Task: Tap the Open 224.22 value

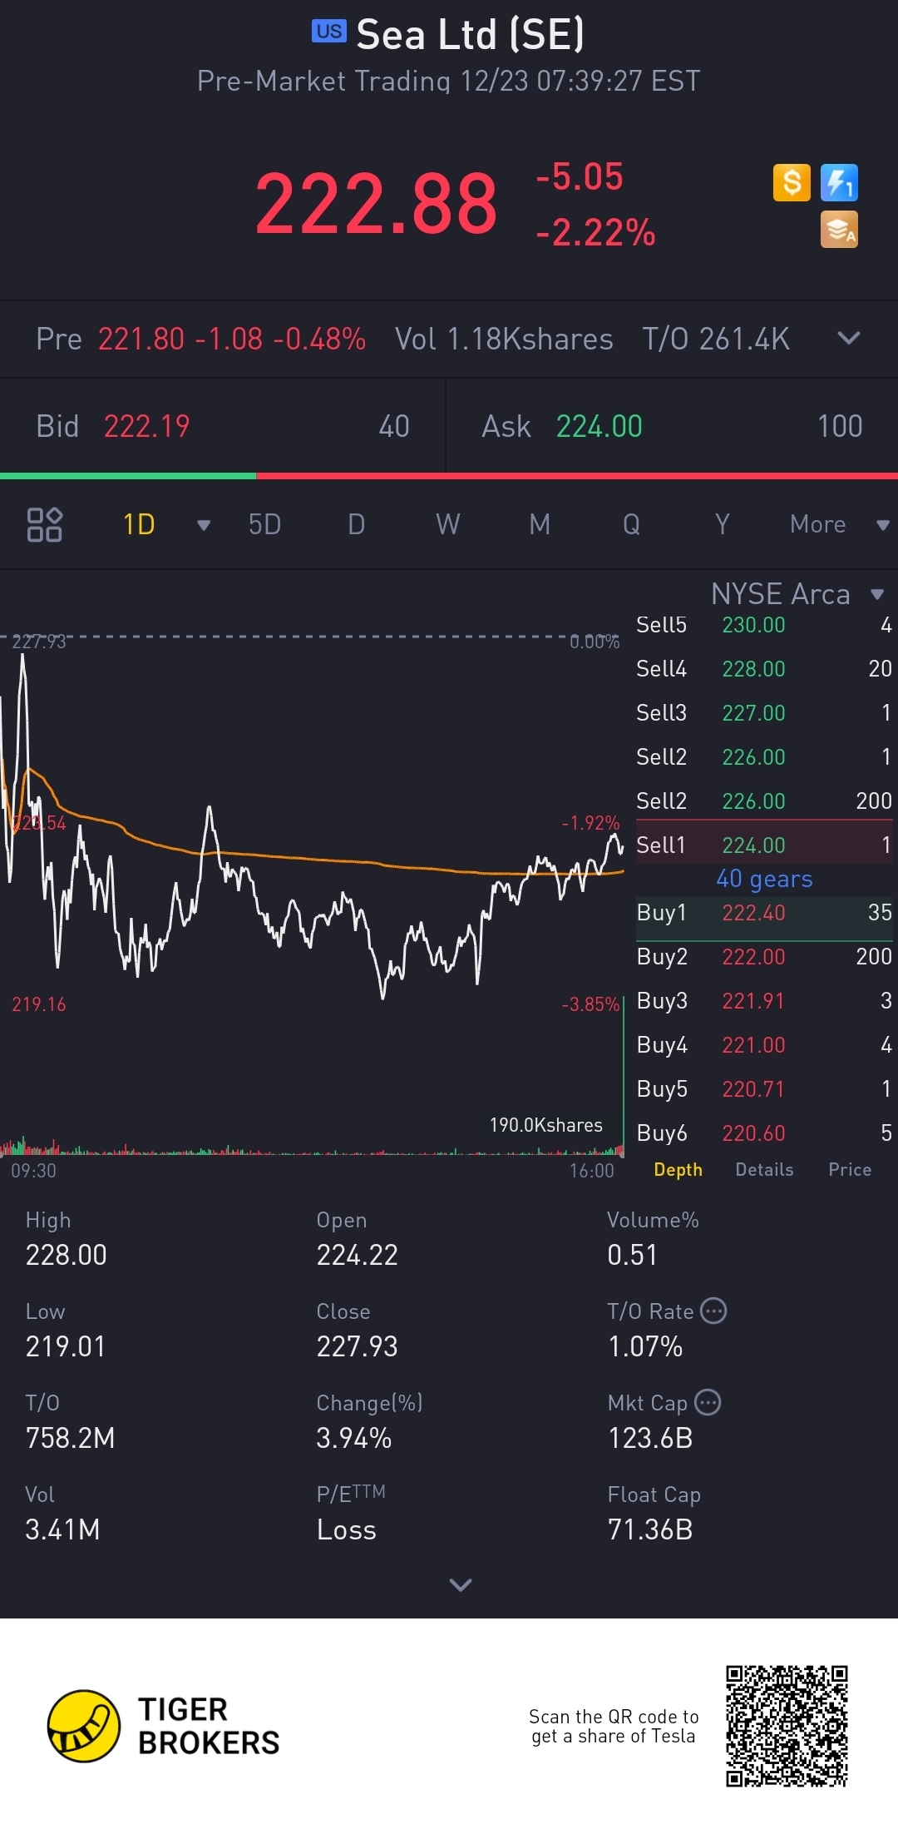Action: [357, 1255]
